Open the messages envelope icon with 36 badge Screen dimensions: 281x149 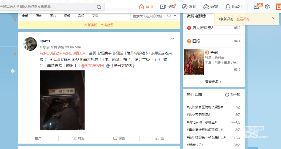click(x=256, y=7)
